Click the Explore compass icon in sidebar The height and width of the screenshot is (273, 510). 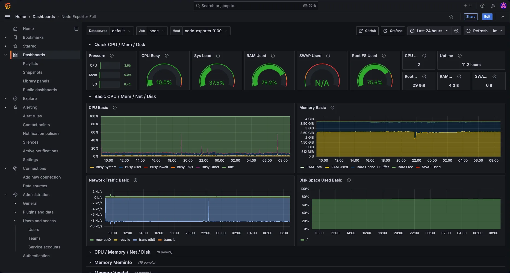(x=15, y=99)
